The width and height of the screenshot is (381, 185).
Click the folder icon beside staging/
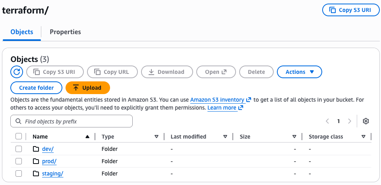coord(36,173)
